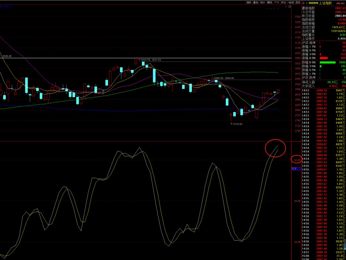Click the ZQ1 XG1 label in header
The width and height of the screenshot is (346, 260).
pyautogui.click(x=341, y=3)
